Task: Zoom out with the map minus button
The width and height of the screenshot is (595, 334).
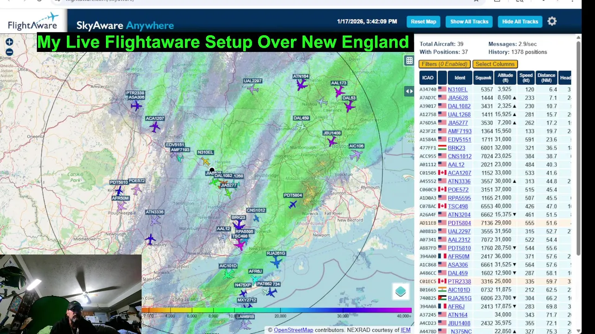Action: 9,52
